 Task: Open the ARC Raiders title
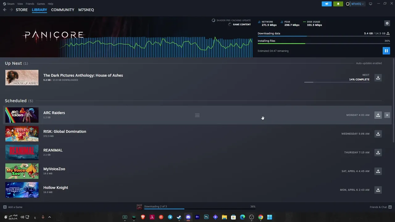[54, 113]
